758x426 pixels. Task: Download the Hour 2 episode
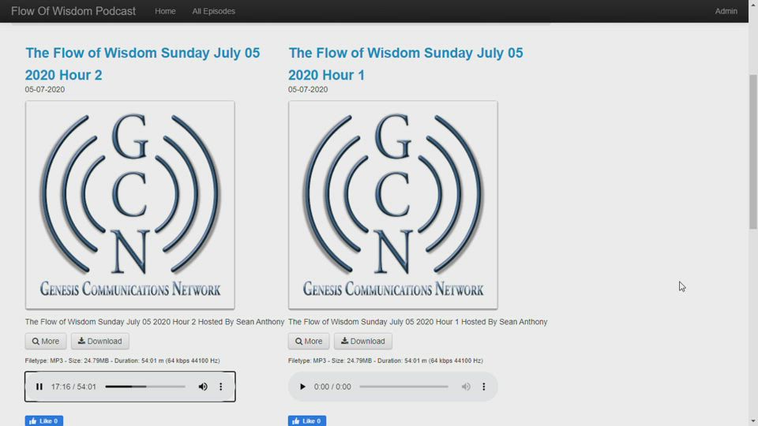coord(100,342)
